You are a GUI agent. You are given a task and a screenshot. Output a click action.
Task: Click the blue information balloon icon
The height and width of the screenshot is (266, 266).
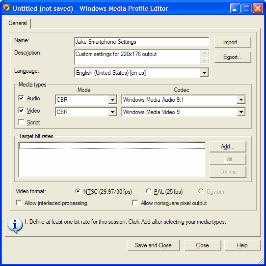(x=15, y=226)
